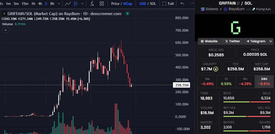Set chart denomination to SOL
Image resolution: width=275 pixels, height=134 pixels.
[153, 4]
